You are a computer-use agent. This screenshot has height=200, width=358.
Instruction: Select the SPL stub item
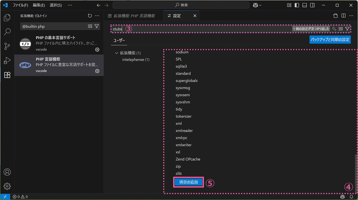pyautogui.click(x=179, y=59)
